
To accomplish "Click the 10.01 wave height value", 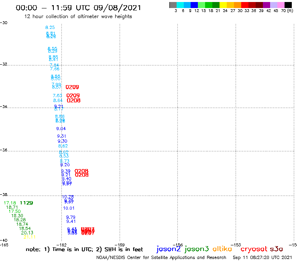I will [69, 208].
